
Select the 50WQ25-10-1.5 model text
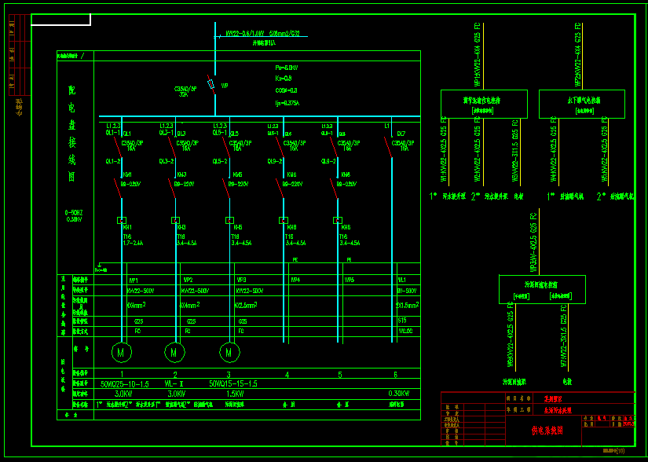coord(125,384)
